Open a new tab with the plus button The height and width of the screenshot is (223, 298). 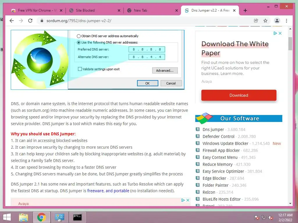coord(245,10)
